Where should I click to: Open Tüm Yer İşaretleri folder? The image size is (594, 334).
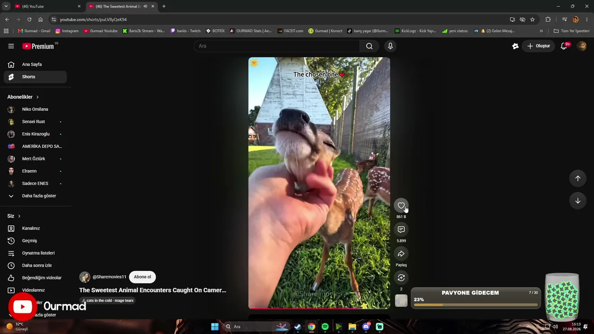(x=571, y=31)
